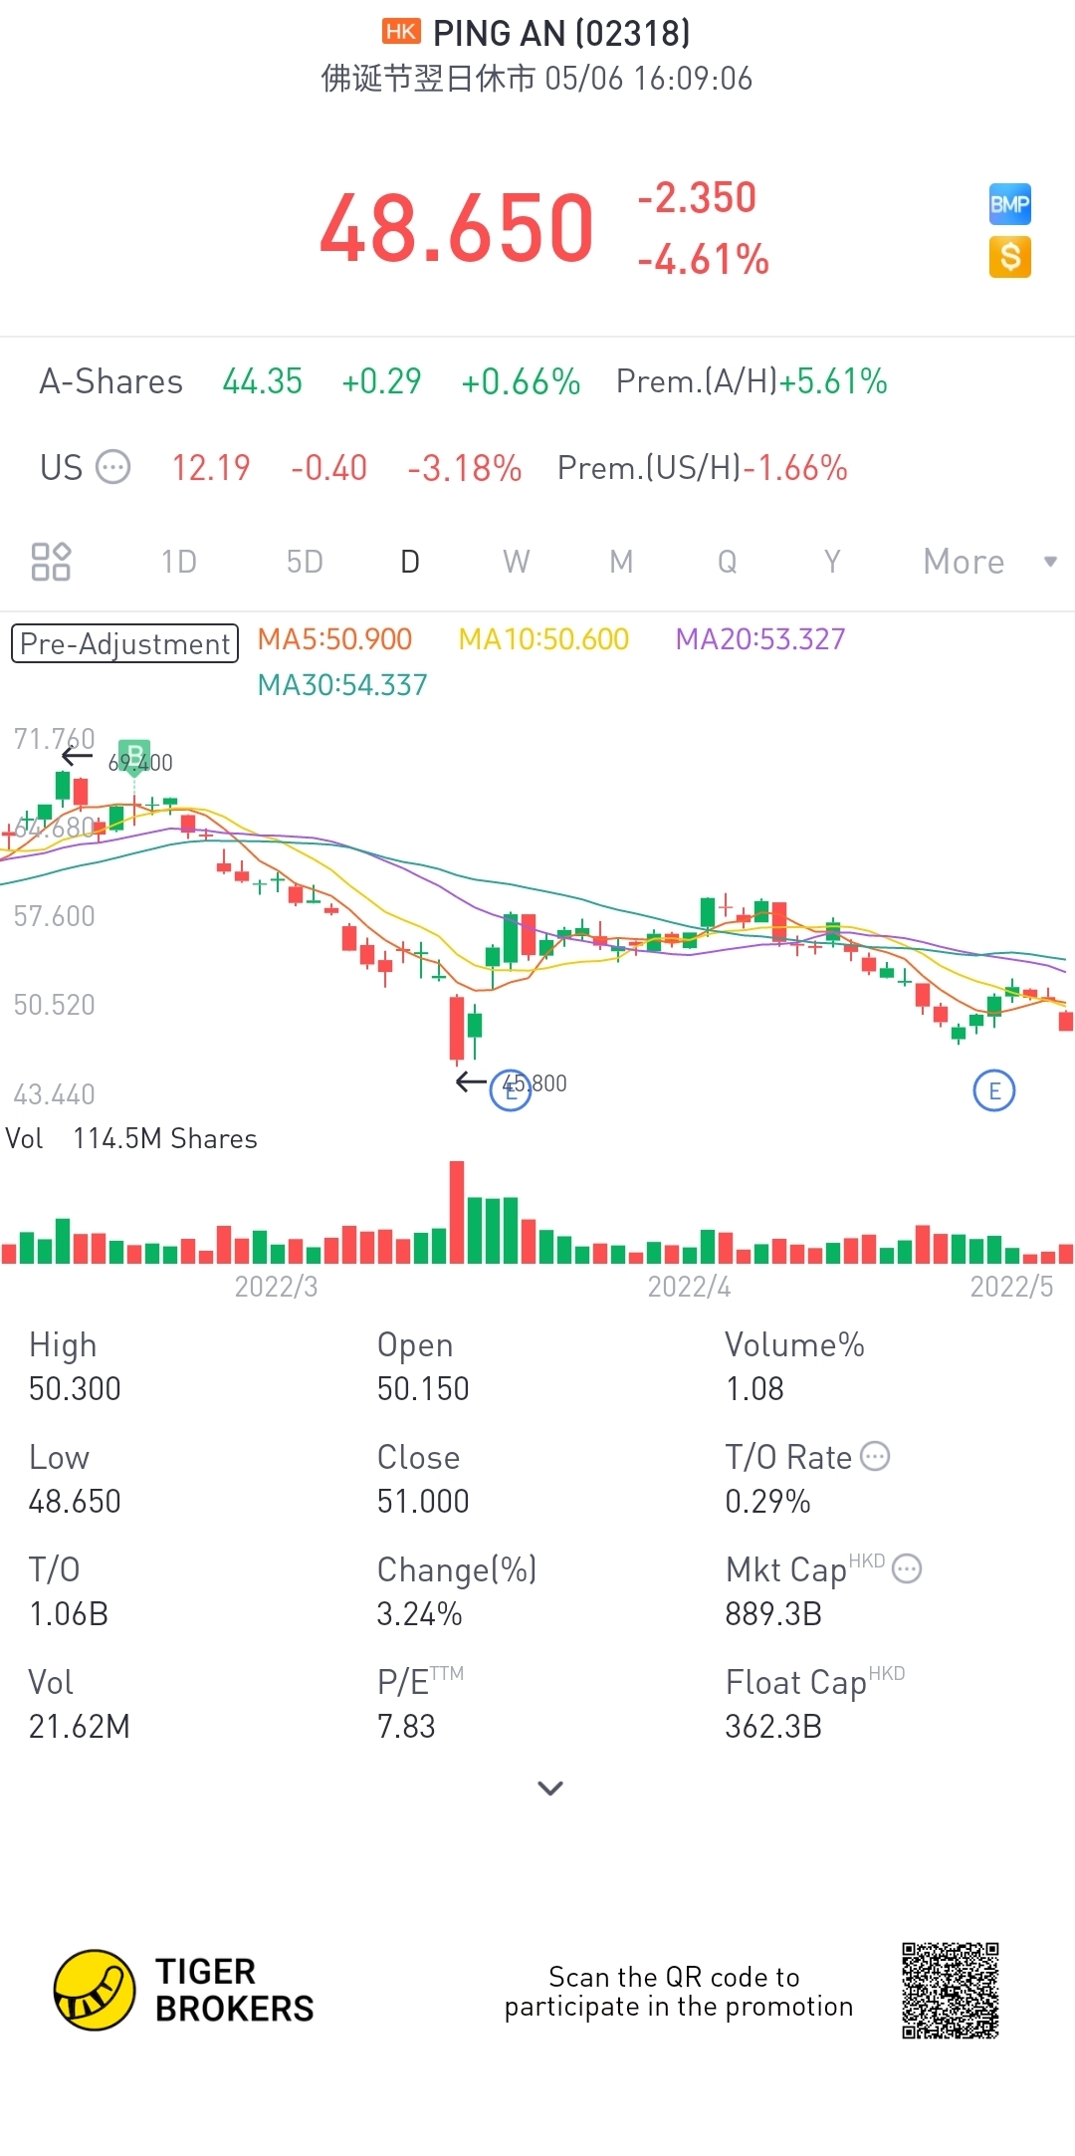Tap the MA20:53.327 indicator label
Image resolution: width=1075 pixels, height=2156 pixels.
(x=760, y=639)
